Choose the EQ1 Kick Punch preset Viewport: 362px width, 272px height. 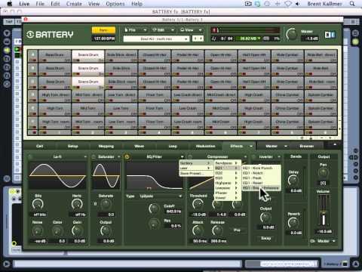pos(261,168)
